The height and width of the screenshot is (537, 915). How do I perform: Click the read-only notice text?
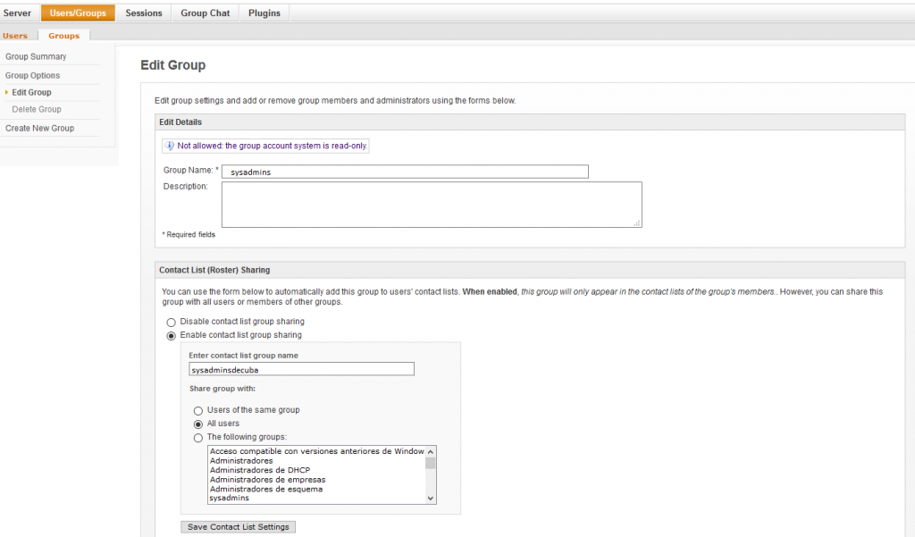(x=272, y=146)
